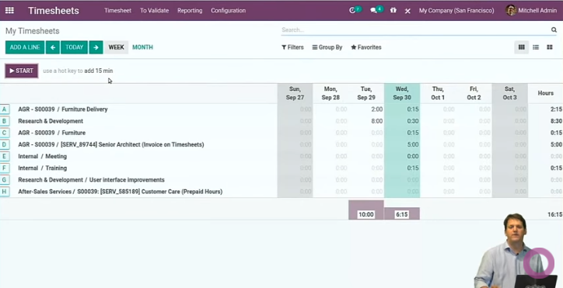Expand the Group By dropdown
The image size is (563, 288).
(327, 47)
